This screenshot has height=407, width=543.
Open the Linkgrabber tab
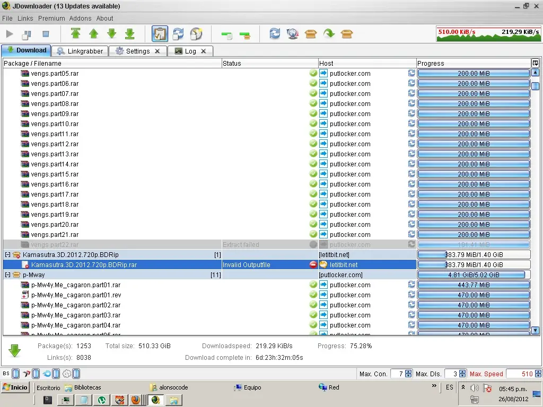(x=80, y=51)
